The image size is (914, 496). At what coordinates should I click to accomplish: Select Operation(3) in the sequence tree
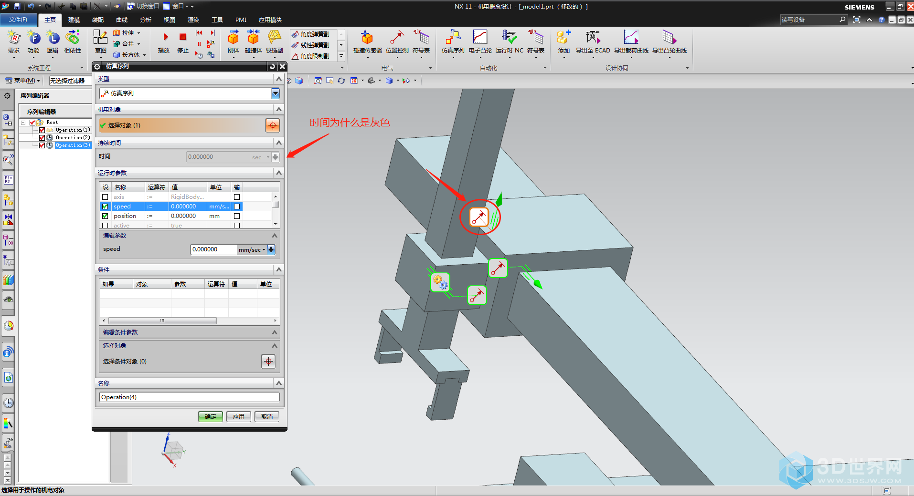pyautogui.click(x=73, y=145)
